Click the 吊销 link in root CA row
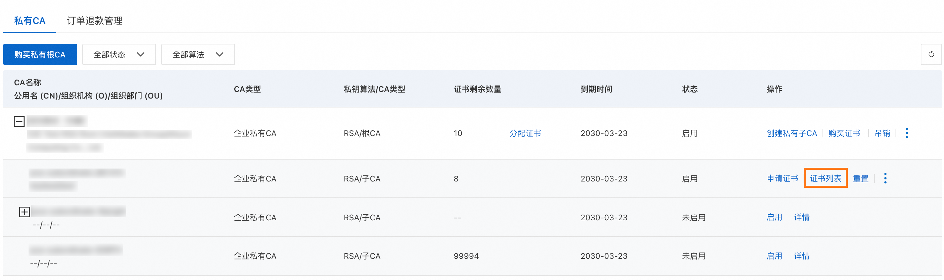This screenshot has height=280, width=944. pyautogui.click(x=882, y=133)
